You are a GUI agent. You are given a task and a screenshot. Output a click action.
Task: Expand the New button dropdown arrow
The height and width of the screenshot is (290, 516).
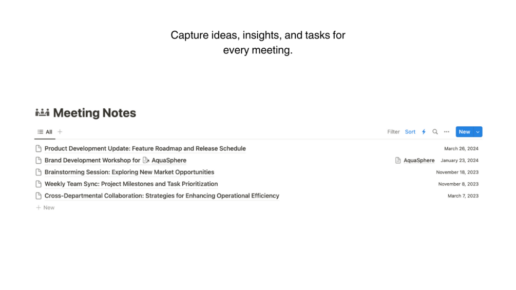point(477,132)
